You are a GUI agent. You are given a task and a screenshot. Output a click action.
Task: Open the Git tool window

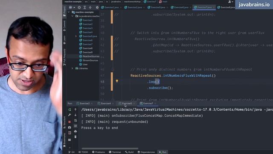click(72, 152)
